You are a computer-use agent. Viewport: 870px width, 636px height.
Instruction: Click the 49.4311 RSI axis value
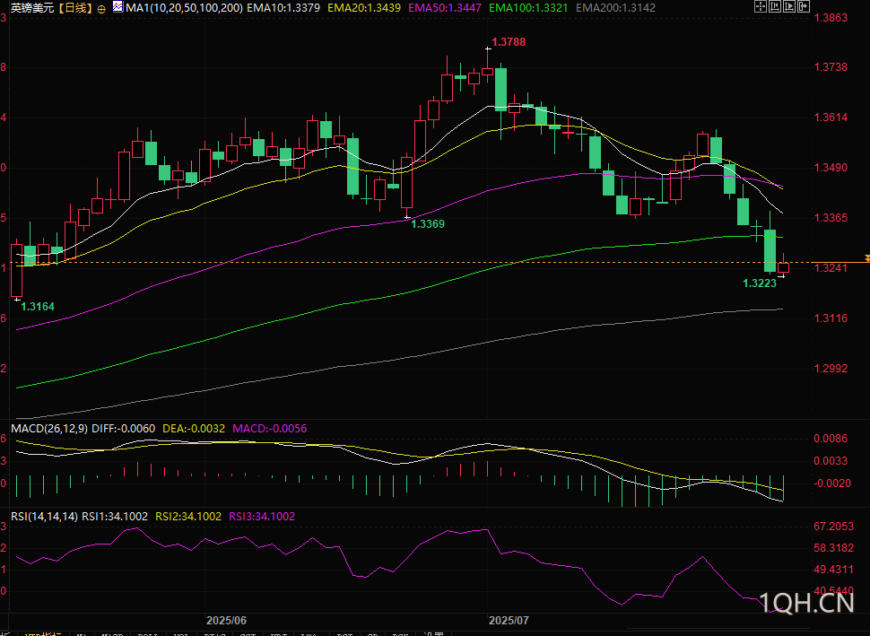[833, 570]
